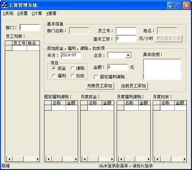Viewport: 192px width, 170px height.
Task: Click 名称 column header in 月度福利津贴 grid
Action: 131,103
